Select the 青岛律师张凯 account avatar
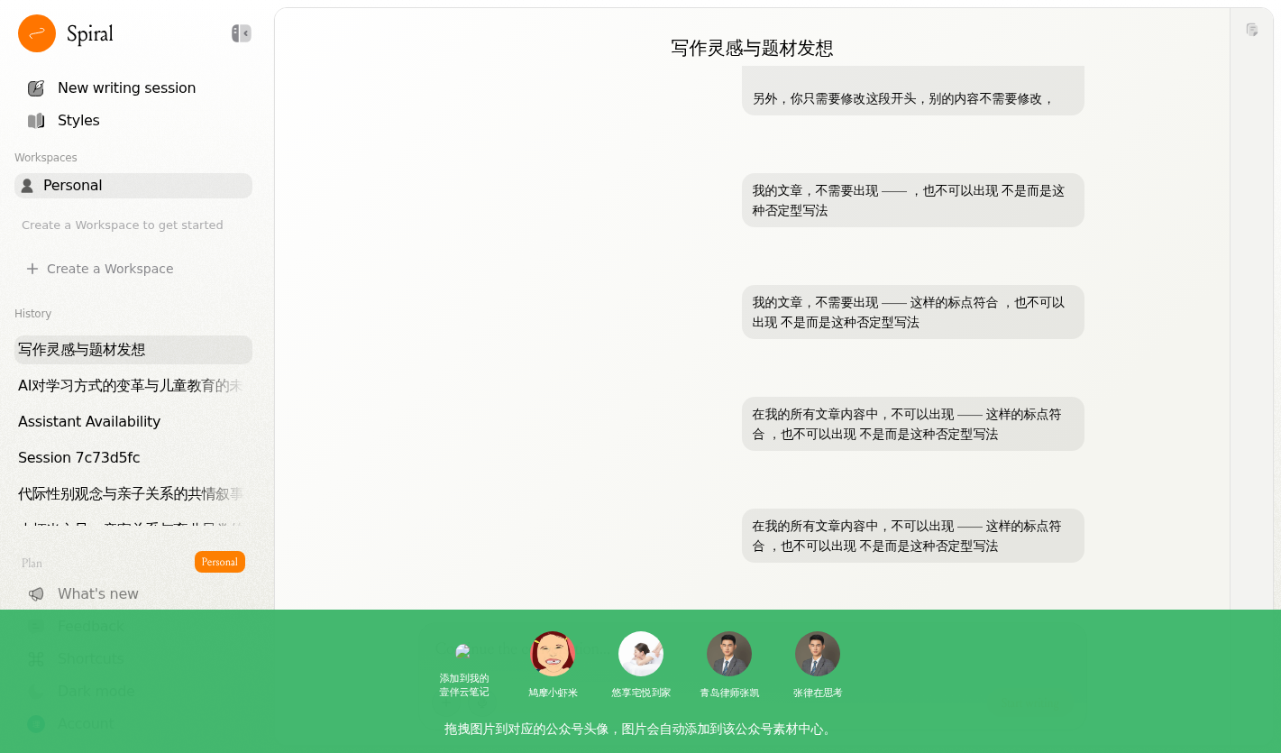1281x753 pixels. [x=729, y=654]
